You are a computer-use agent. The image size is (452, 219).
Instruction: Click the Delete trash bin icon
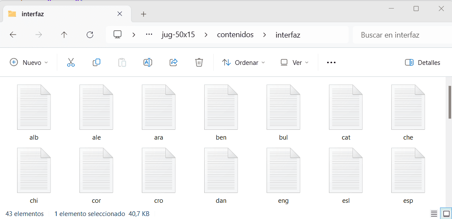pos(199,62)
